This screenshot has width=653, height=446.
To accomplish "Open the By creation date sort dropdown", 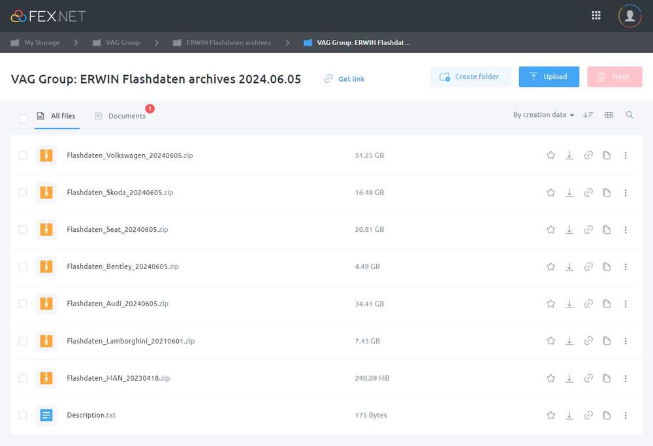I will click(543, 115).
